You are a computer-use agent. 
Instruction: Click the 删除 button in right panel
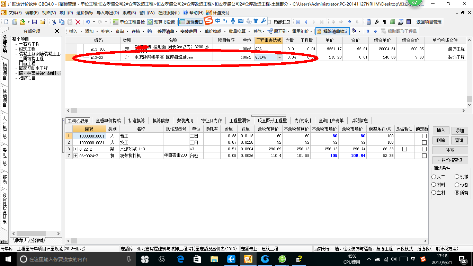point(441,140)
